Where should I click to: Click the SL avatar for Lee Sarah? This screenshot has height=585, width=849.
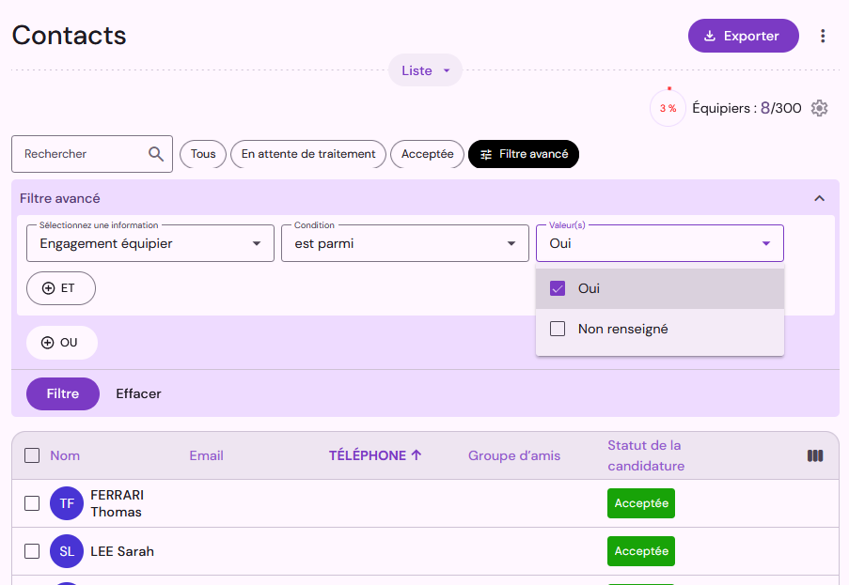[67, 551]
